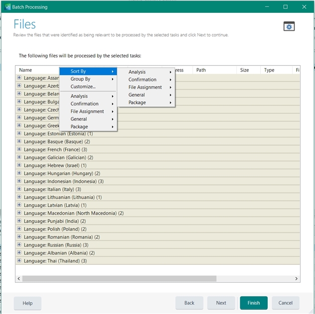Click the Path column header
The width and height of the screenshot is (315, 314).
click(214, 70)
